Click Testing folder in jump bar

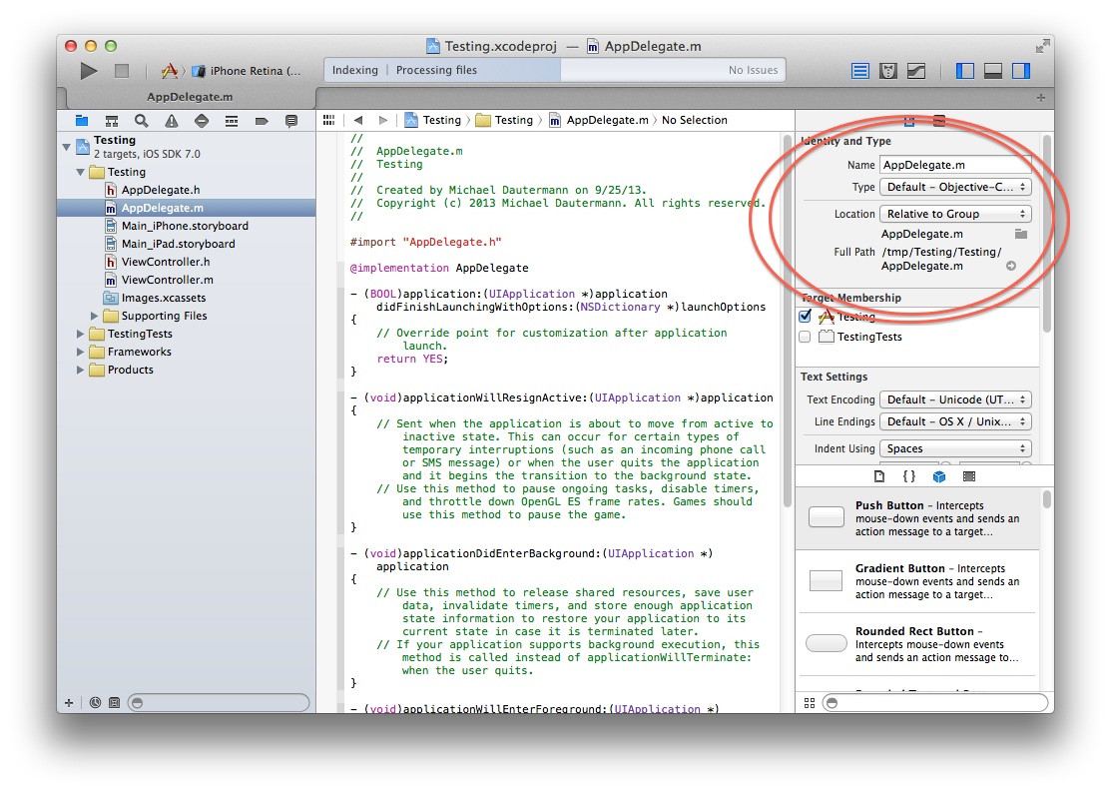pos(504,120)
